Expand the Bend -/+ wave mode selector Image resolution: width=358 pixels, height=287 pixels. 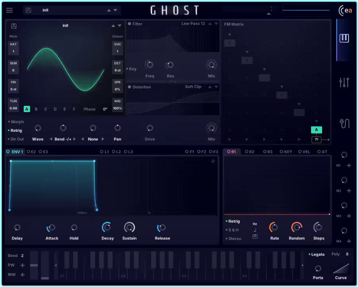coord(62,139)
